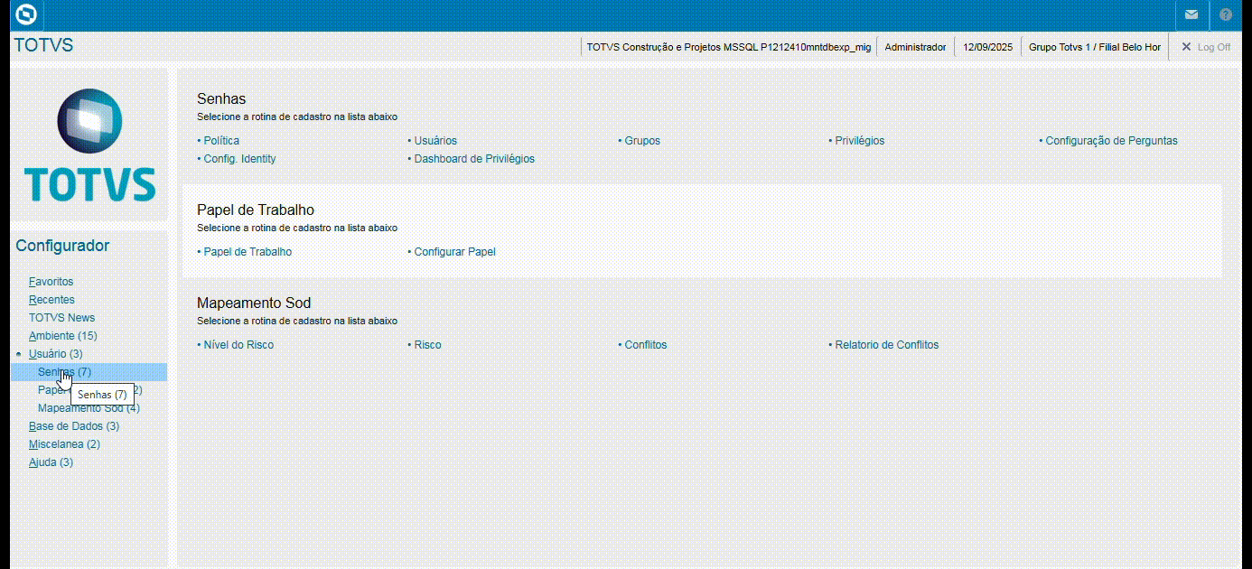Open the Risco routine link

(427, 345)
